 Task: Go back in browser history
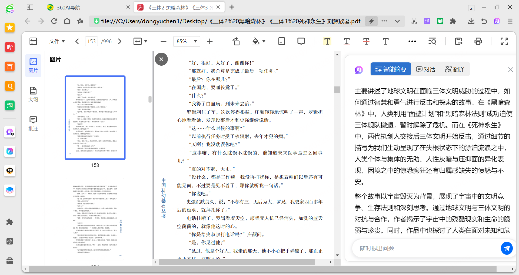pyautogui.click(x=28, y=21)
